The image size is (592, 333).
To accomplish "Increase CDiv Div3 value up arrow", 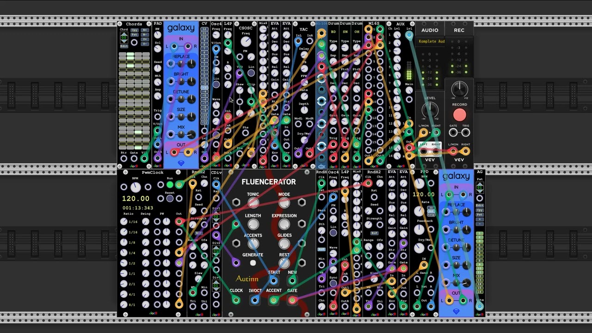I will click(216, 283).
